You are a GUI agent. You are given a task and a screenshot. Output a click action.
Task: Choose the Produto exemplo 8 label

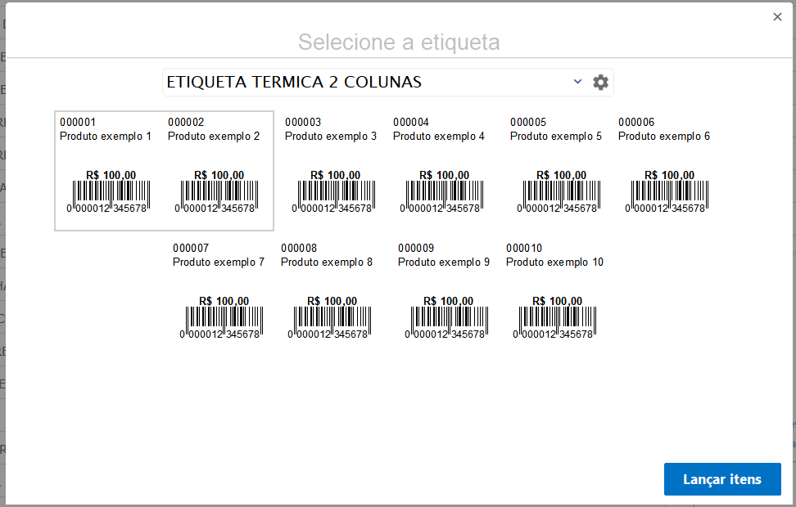pos(327,262)
